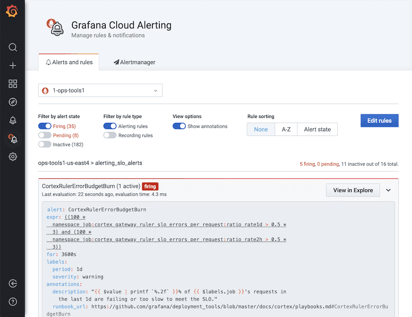Open the Search dashboards icon
This screenshot has width=412, height=317.
[12, 47]
